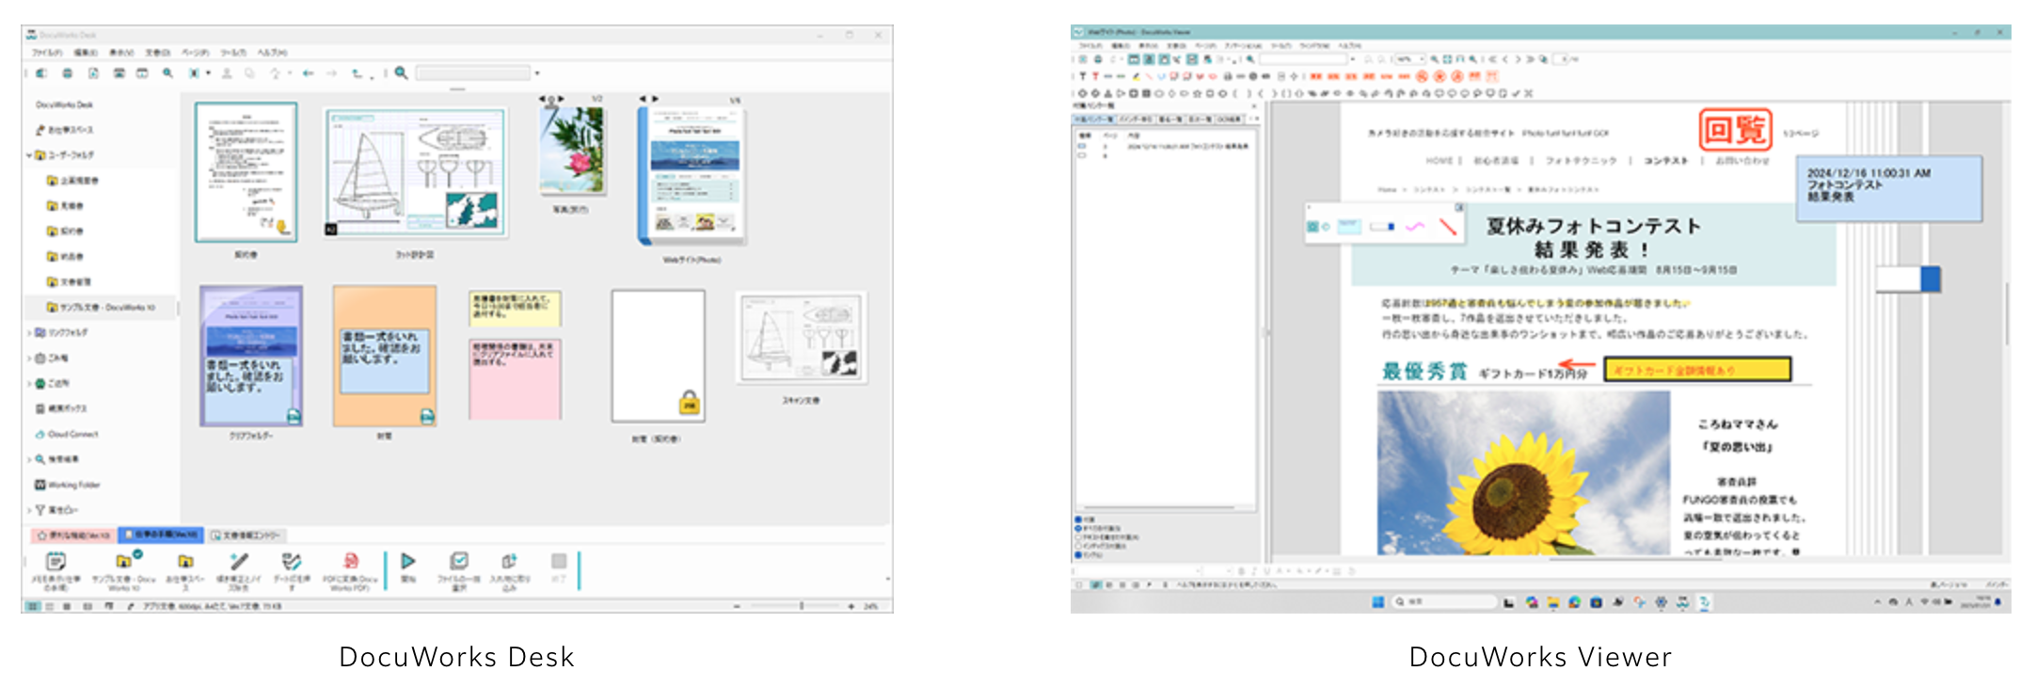The height and width of the screenshot is (687, 2036).
Task: Switch to the 文書情報エントリー tab in Desk
Action: 247,535
